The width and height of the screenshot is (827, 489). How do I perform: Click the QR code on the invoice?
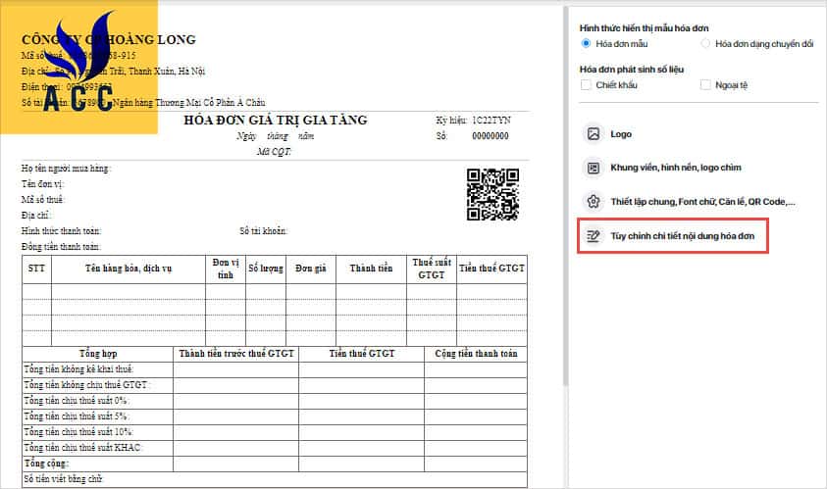491,193
